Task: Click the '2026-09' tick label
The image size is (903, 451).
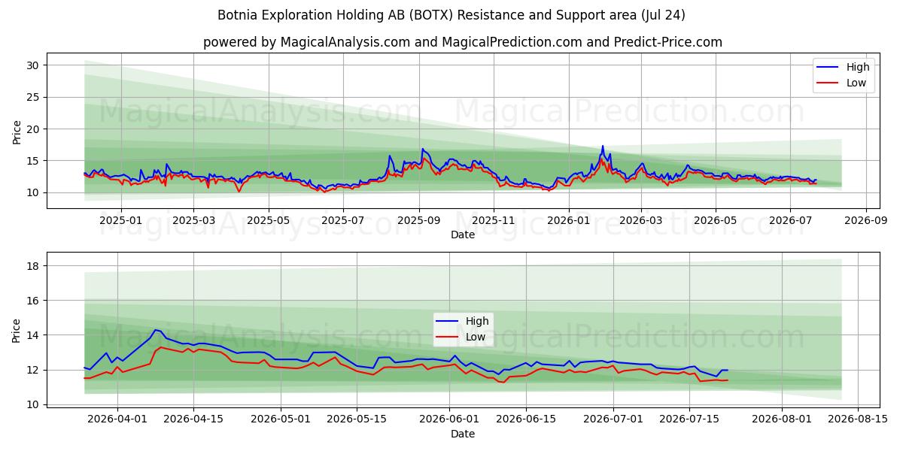Action: (866, 221)
